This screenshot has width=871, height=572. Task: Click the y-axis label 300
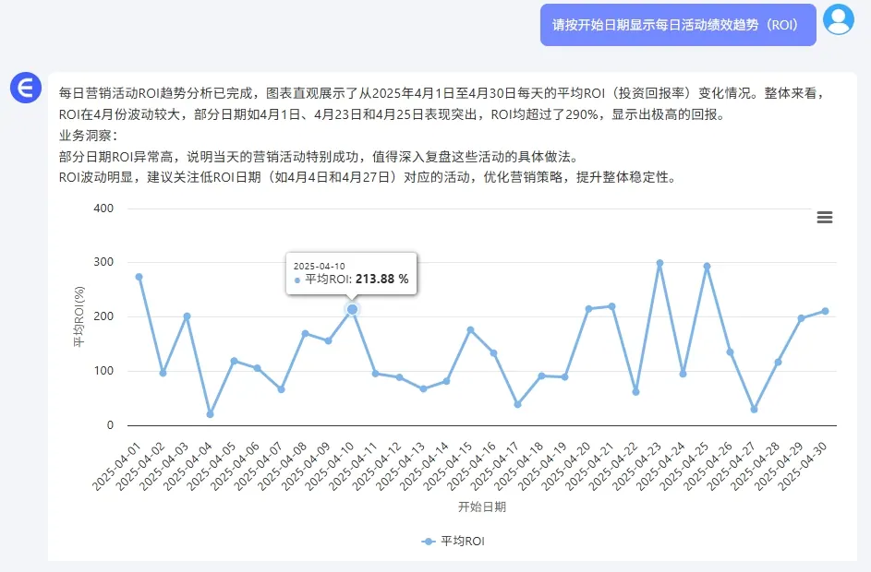[x=103, y=262]
